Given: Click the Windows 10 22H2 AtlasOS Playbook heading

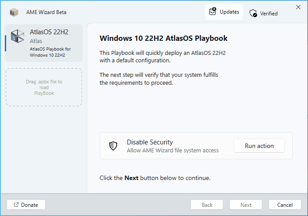Looking at the screenshot, I should (164, 38).
